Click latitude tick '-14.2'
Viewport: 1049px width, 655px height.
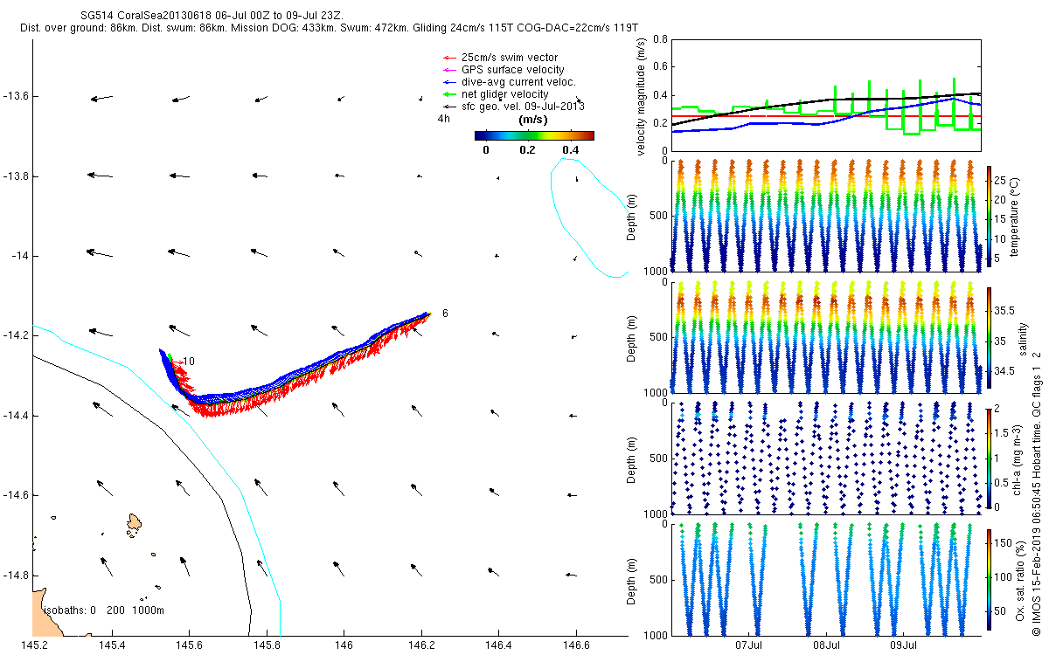point(15,335)
